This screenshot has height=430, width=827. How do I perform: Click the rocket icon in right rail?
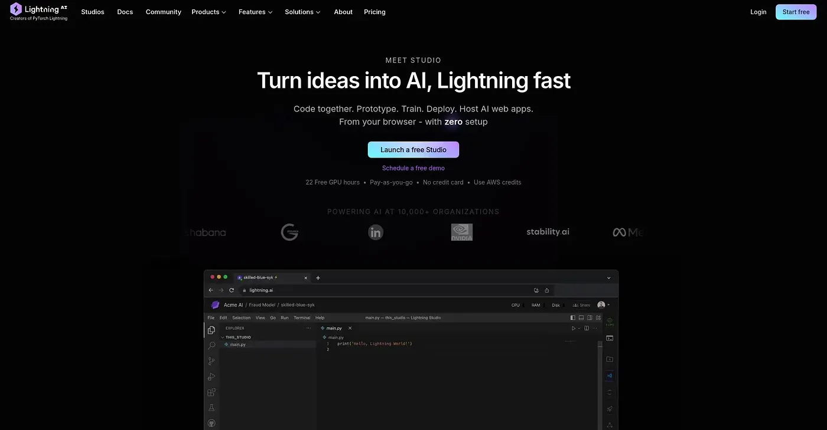click(x=610, y=409)
